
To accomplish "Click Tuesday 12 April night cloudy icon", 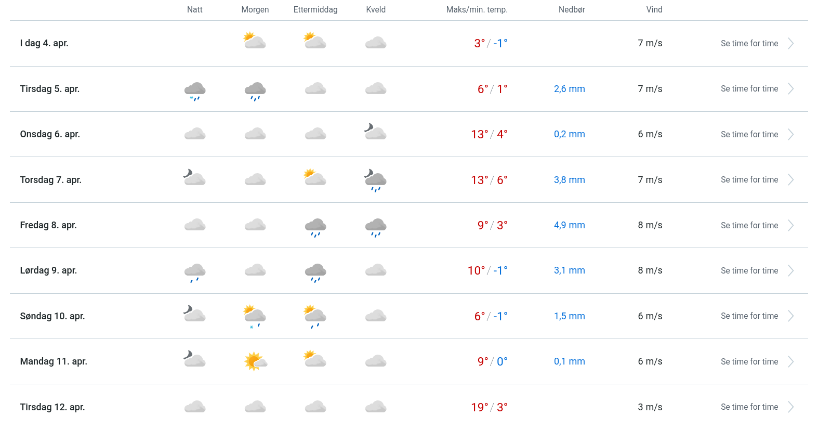I will tap(195, 407).
